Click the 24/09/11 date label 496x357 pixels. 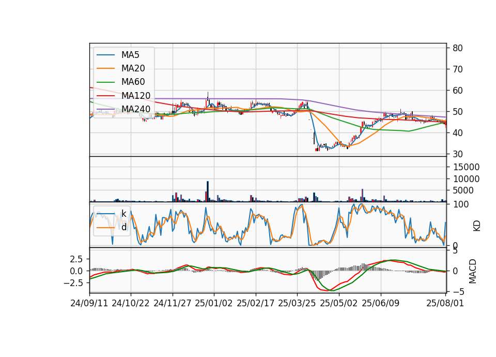pos(89,303)
